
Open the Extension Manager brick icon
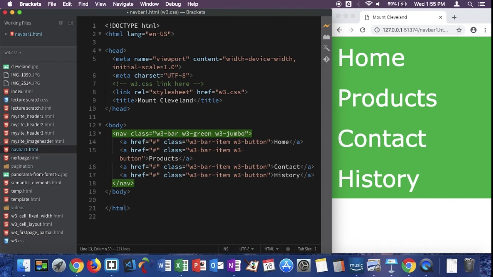[x=326, y=37]
